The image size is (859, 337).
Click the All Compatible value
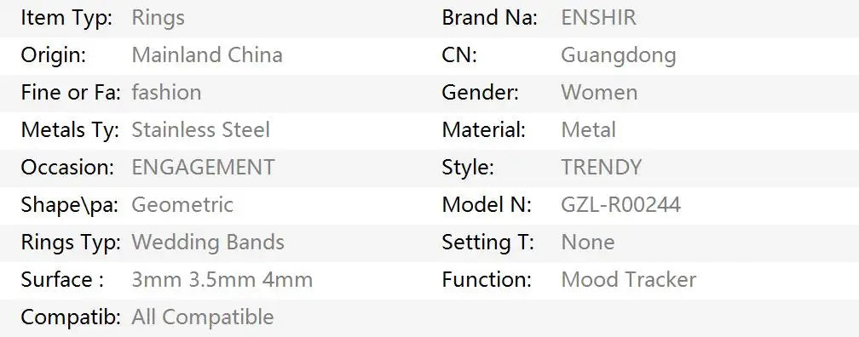(x=202, y=317)
